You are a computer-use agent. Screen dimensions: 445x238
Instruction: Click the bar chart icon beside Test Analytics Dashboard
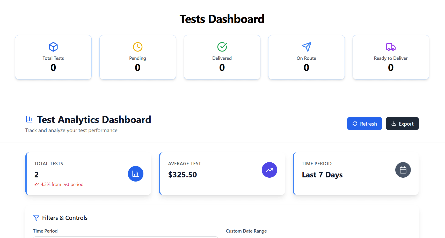pos(29,119)
